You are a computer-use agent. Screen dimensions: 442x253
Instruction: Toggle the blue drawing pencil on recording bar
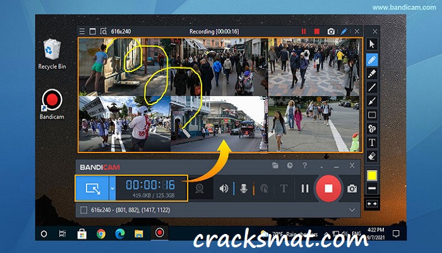(x=344, y=32)
